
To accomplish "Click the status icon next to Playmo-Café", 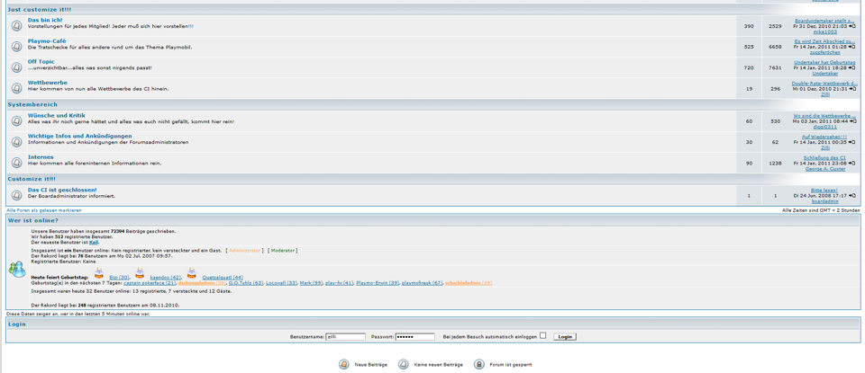I will (16, 47).
